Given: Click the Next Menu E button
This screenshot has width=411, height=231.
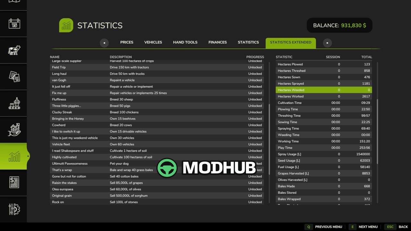Looking at the screenshot, I should (363, 227).
